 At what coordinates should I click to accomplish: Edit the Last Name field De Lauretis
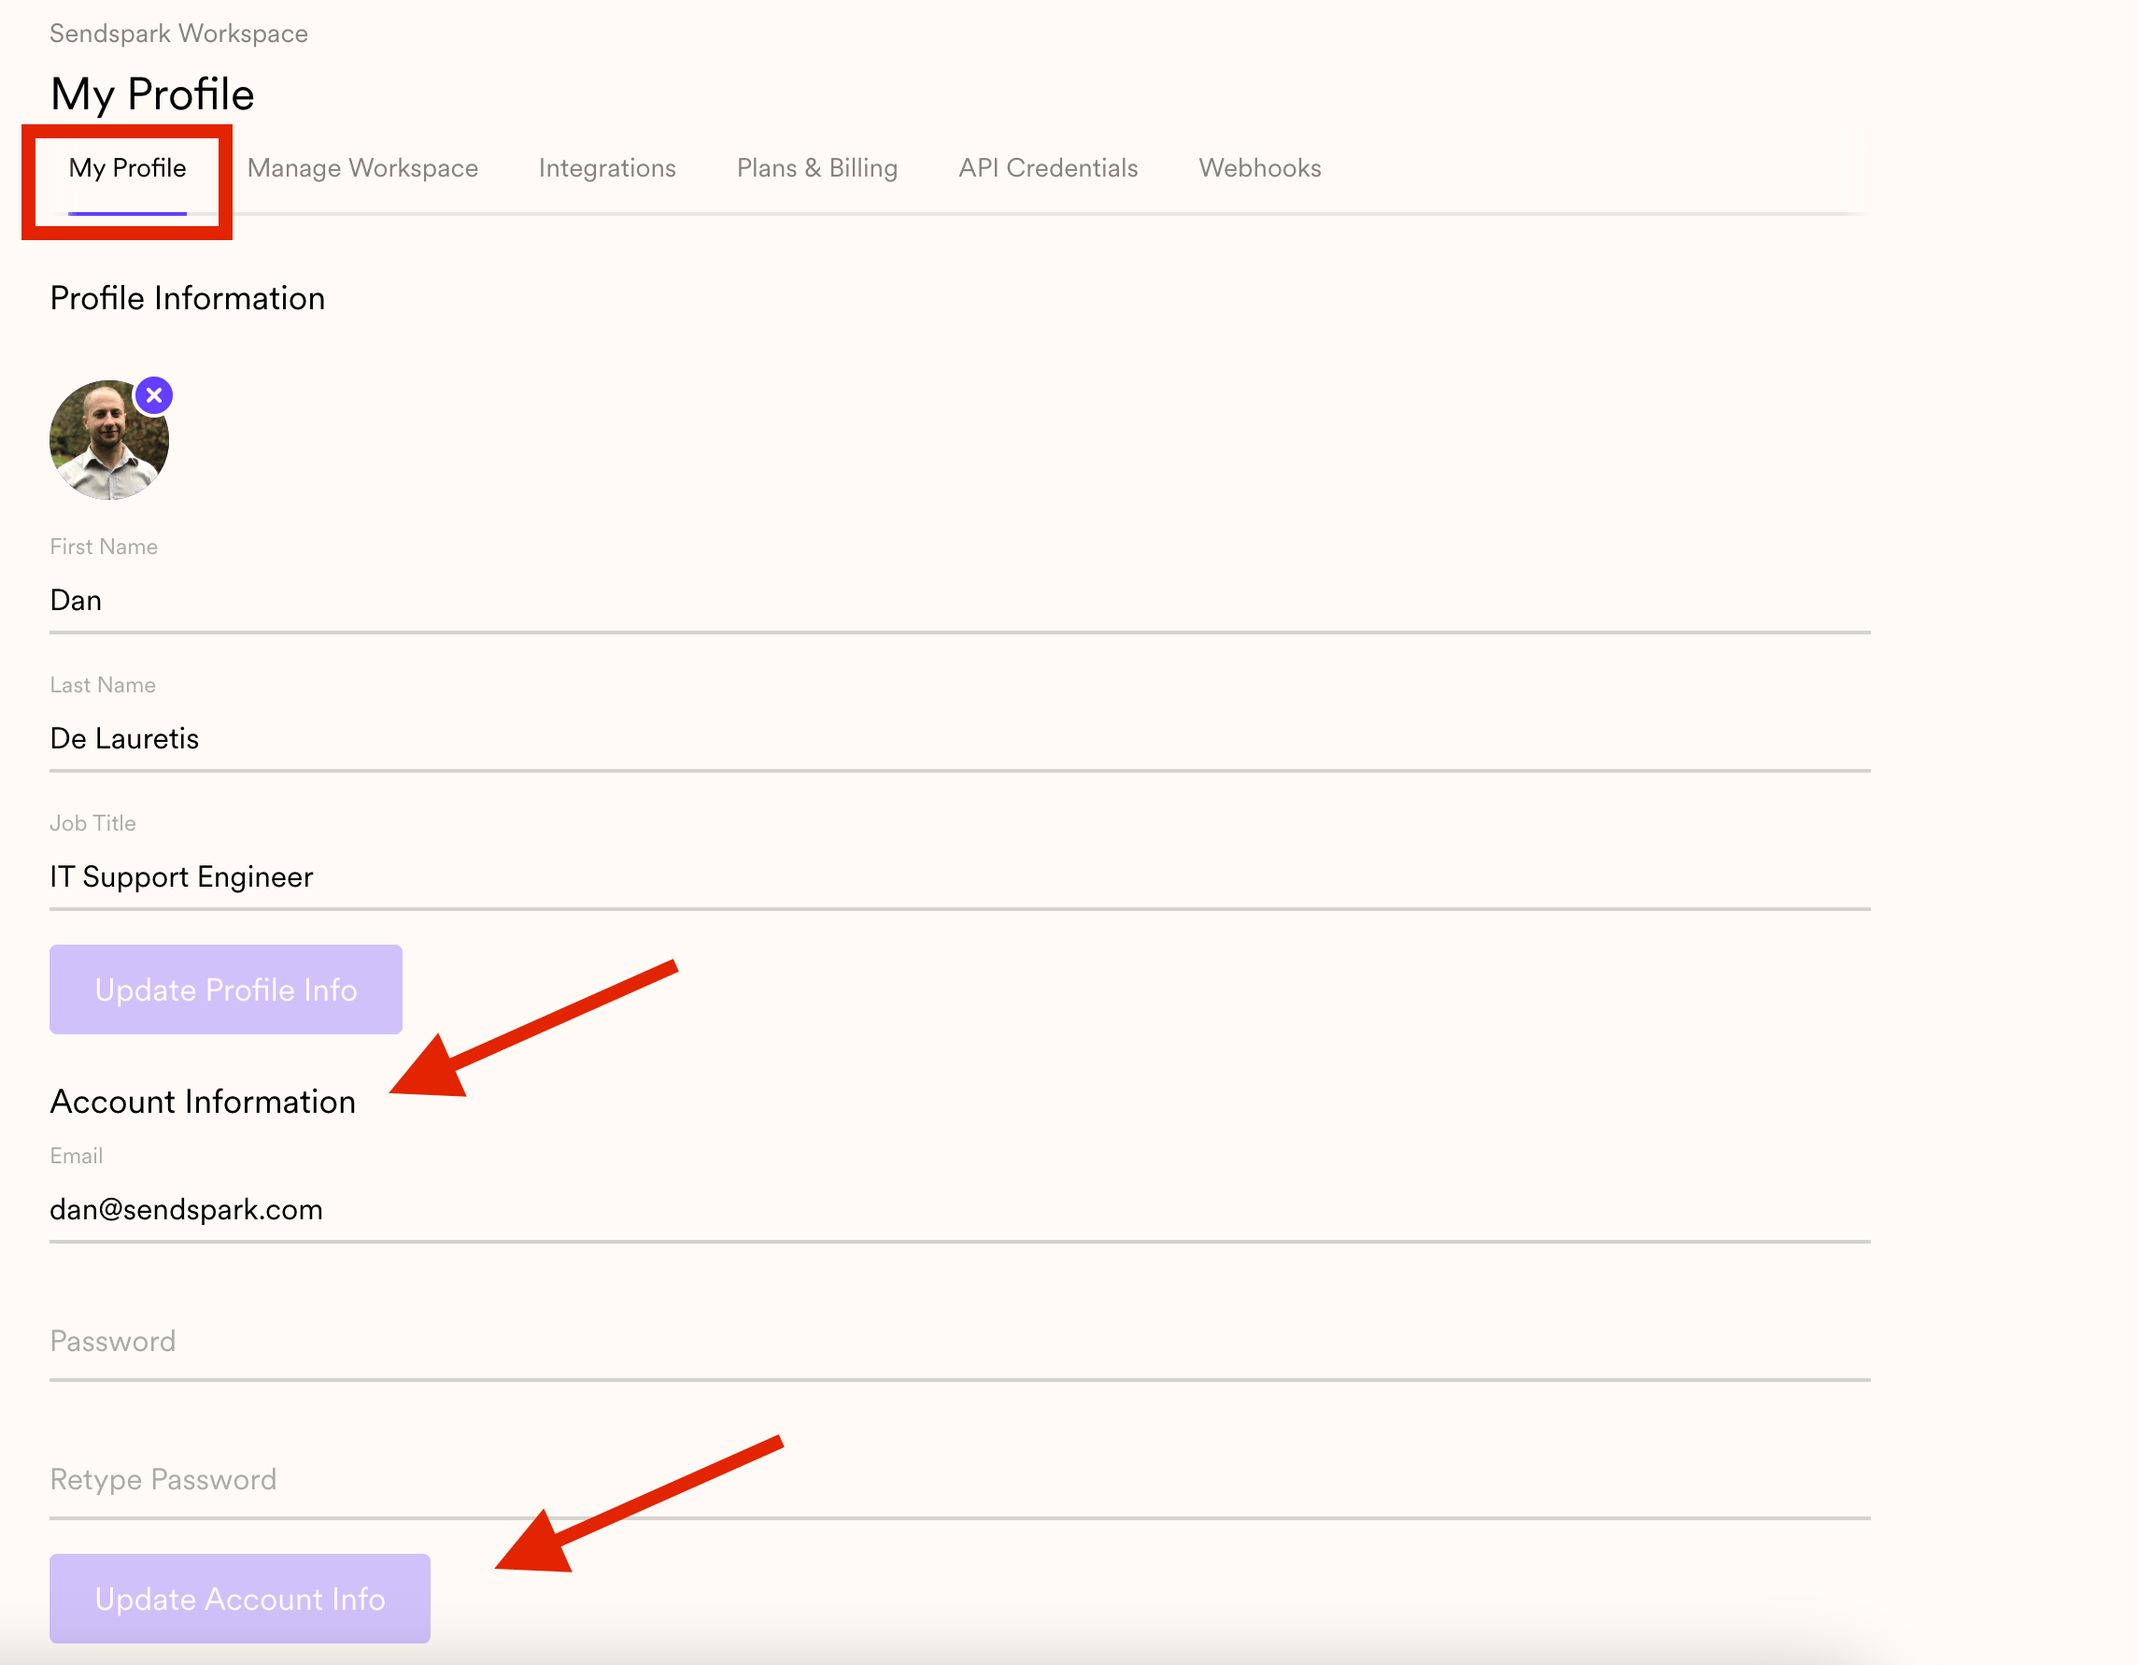pyautogui.click(x=960, y=738)
